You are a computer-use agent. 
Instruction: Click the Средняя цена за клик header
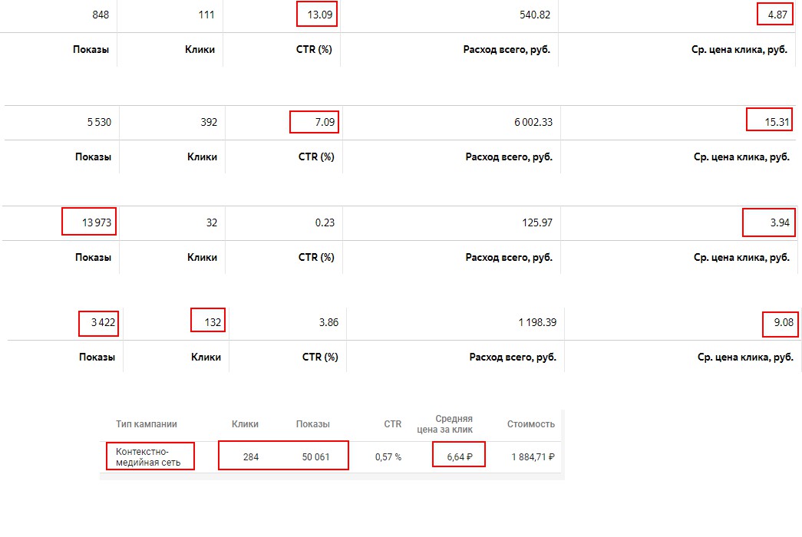453,424
